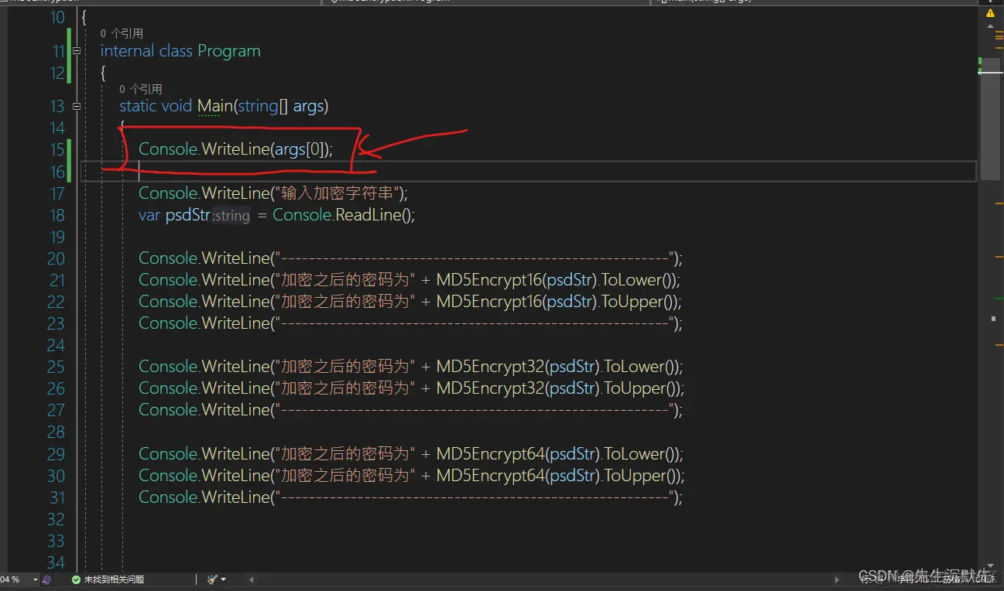The image size is (1004, 591).
Task: Click the horizontal scrollbar left arrow
Action: tap(251, 579)
